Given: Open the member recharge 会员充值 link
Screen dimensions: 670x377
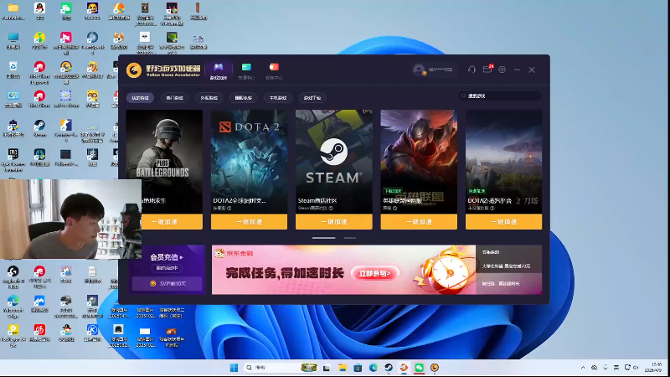Looking at the screenshot, I should (x=166, y=257).
